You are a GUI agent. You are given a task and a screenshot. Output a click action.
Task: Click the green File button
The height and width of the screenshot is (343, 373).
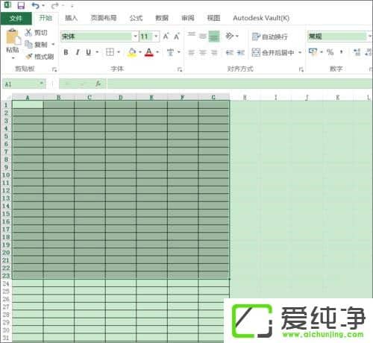point(16,19)
